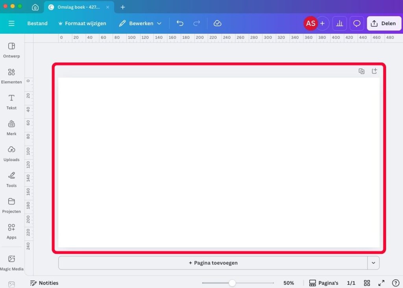Open the Elementen sidebar panel
Viewport: 403px width, 288px height.
click(x=11, y=76)
